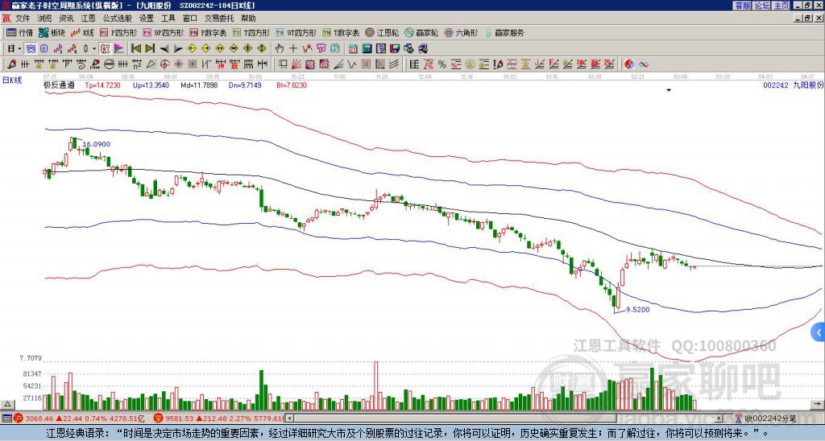825x441 pixels.
Task: Open the calculator icon
Action: click(367, 49)
